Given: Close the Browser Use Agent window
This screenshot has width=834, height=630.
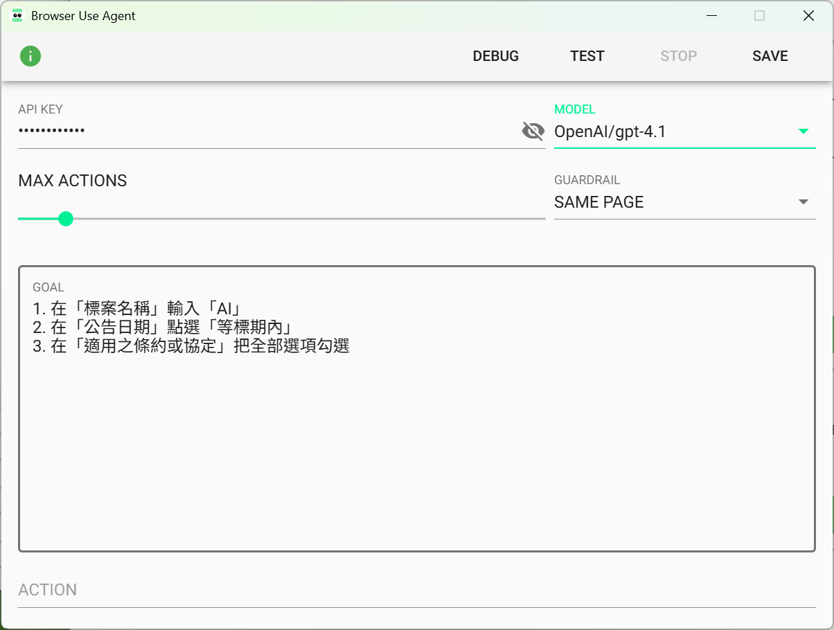Looking at the screenshot, I should click(808, 16).
